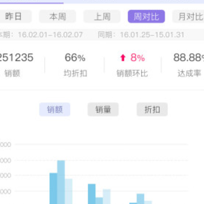Click the darkest bar of the second group
This screenshot has height=204, width=204.
tap(92, 194)
